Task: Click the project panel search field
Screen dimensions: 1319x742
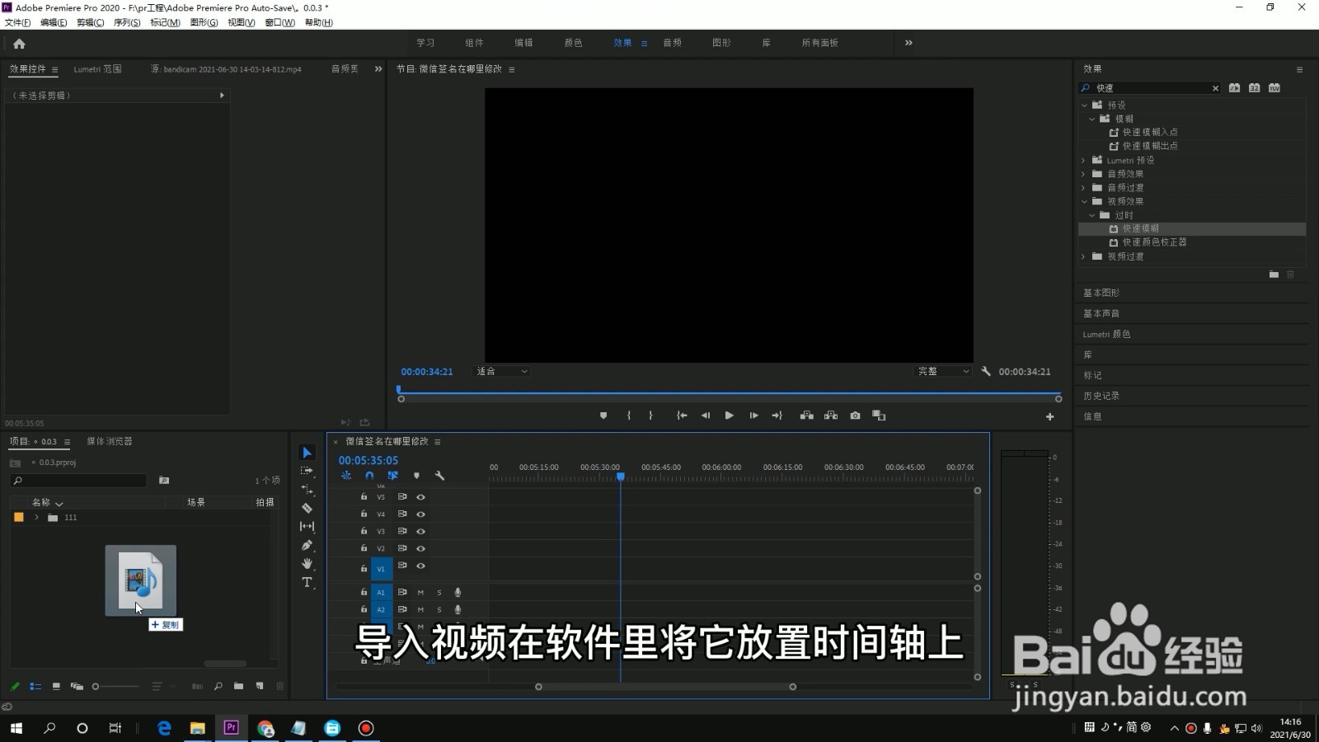Action: coord(79,481)
